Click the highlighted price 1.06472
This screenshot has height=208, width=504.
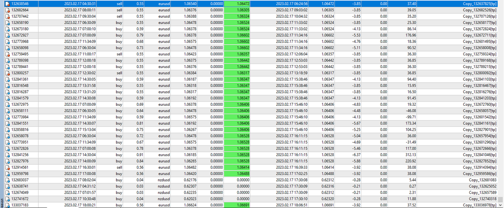coord(237,4)
